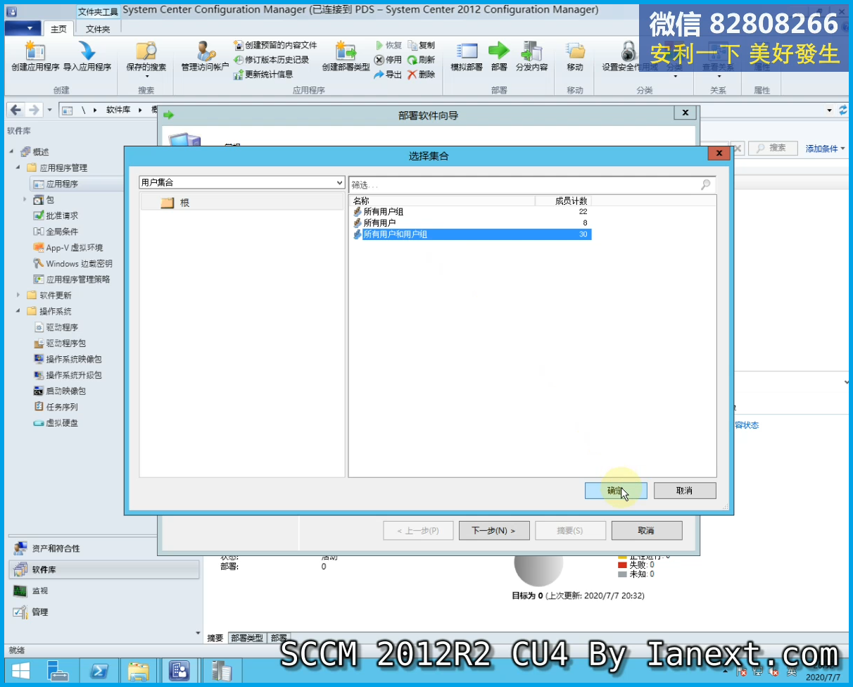Sort by the 成员计数 column header
This screenshot has width=853, height=687.
563,201
